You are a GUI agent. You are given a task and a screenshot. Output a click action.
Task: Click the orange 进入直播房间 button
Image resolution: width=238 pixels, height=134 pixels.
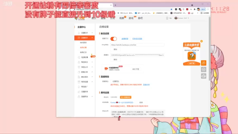pos(126,97)
